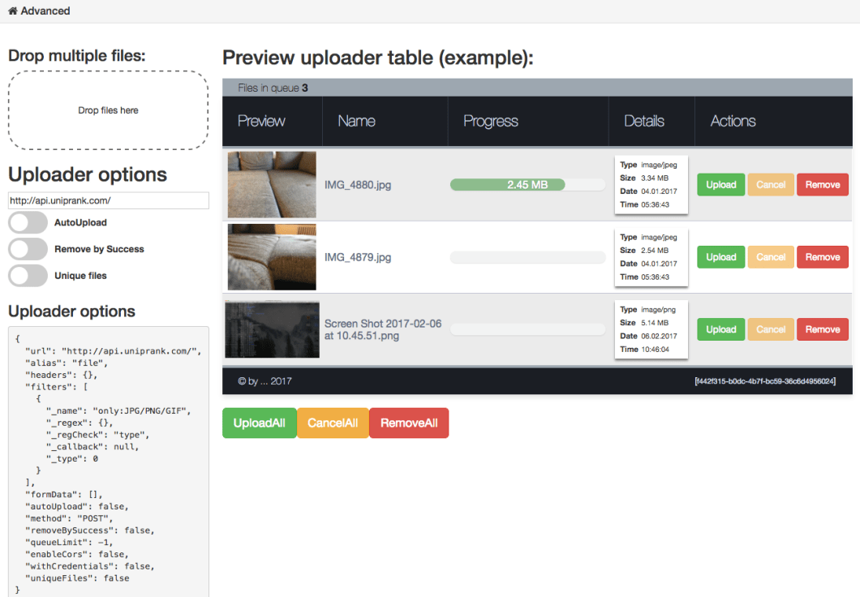
Task: Open the IMG_4880.jpg preview thumbnail
Action: click(272, 184)
